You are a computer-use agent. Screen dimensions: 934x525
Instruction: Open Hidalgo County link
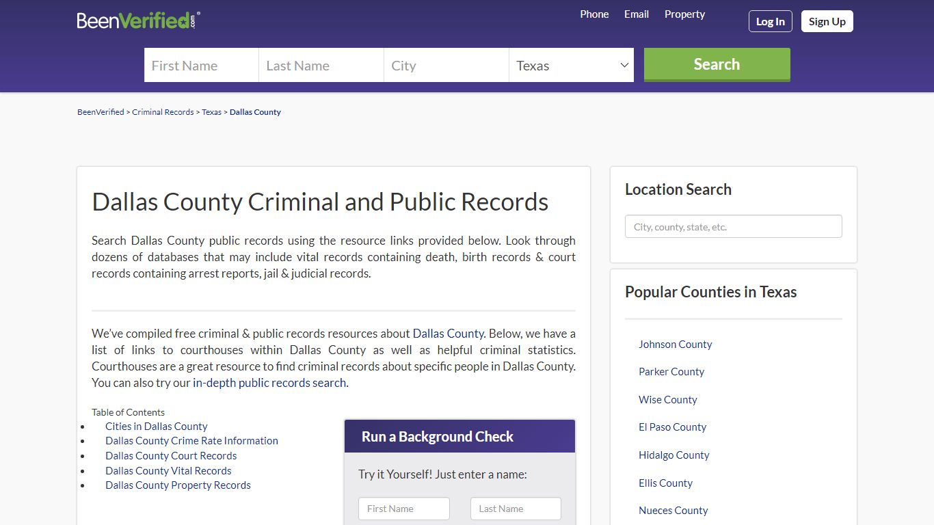[x=674, y=455]
